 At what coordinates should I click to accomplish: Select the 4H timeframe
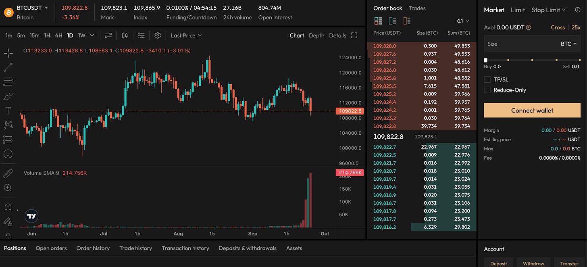[58, 35]
